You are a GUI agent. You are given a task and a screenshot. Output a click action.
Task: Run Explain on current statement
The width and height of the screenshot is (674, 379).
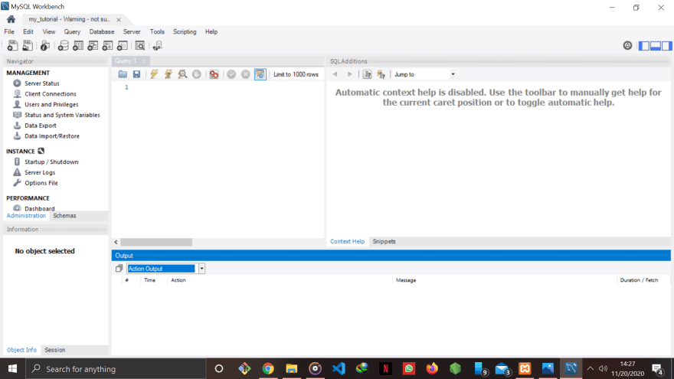183,74
